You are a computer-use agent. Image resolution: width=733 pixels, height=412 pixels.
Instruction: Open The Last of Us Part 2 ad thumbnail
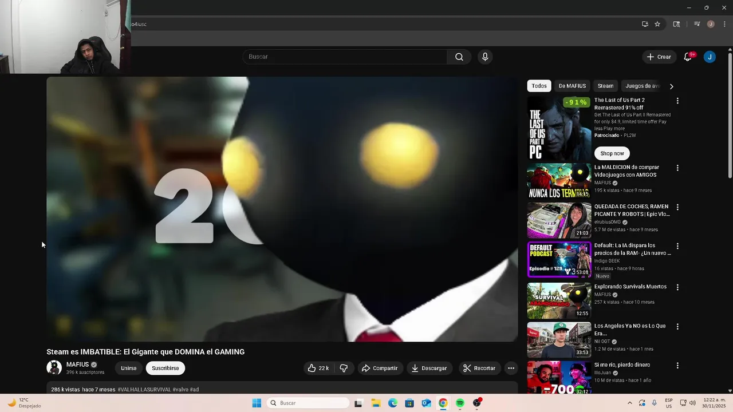coord(559,128)
